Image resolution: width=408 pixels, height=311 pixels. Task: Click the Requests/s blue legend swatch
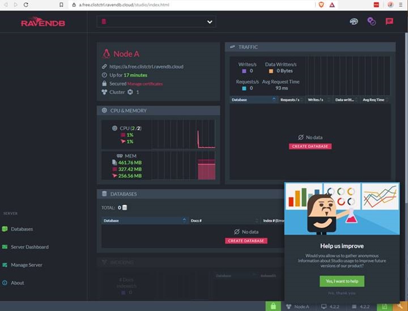(244, 88)
